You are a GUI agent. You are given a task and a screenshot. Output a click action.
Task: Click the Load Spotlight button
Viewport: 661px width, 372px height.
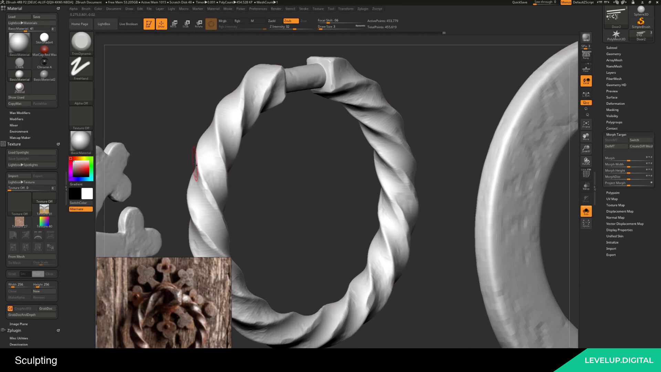pos(31,152)
